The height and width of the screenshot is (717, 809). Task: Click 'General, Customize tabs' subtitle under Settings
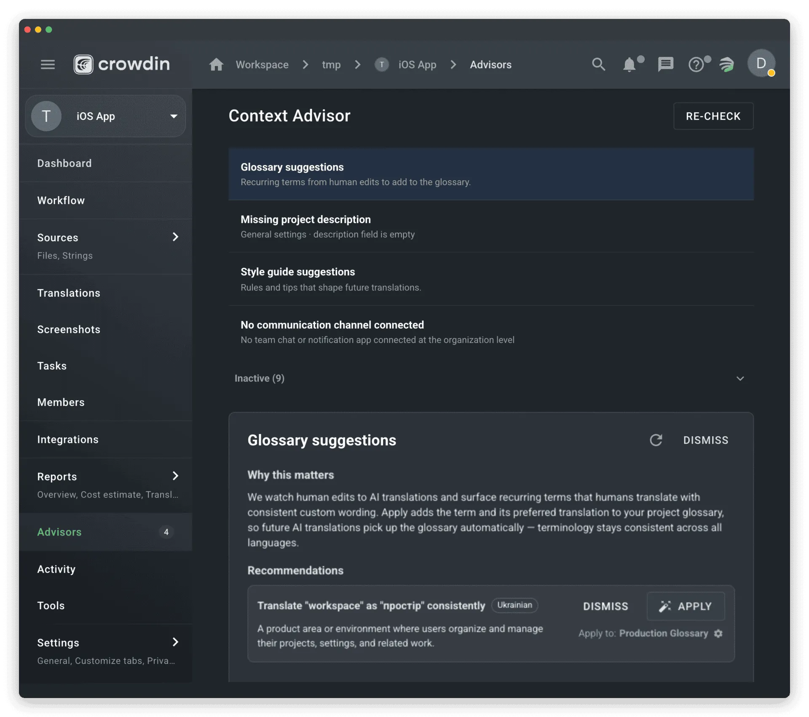point(106,661)
